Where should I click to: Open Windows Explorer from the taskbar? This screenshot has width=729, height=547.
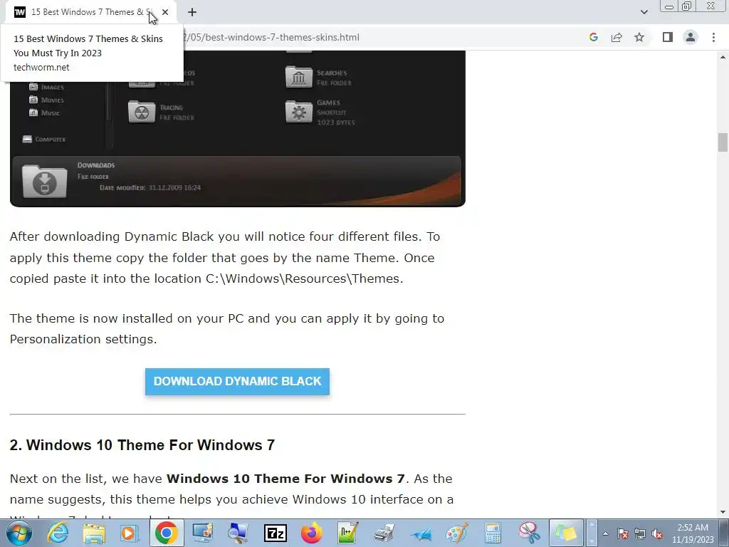click(94, 533)
